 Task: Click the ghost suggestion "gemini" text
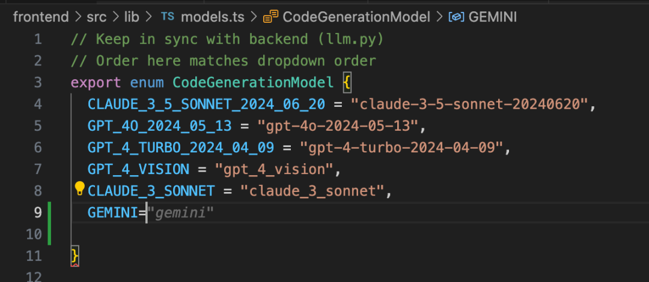[x=180, y=213]
